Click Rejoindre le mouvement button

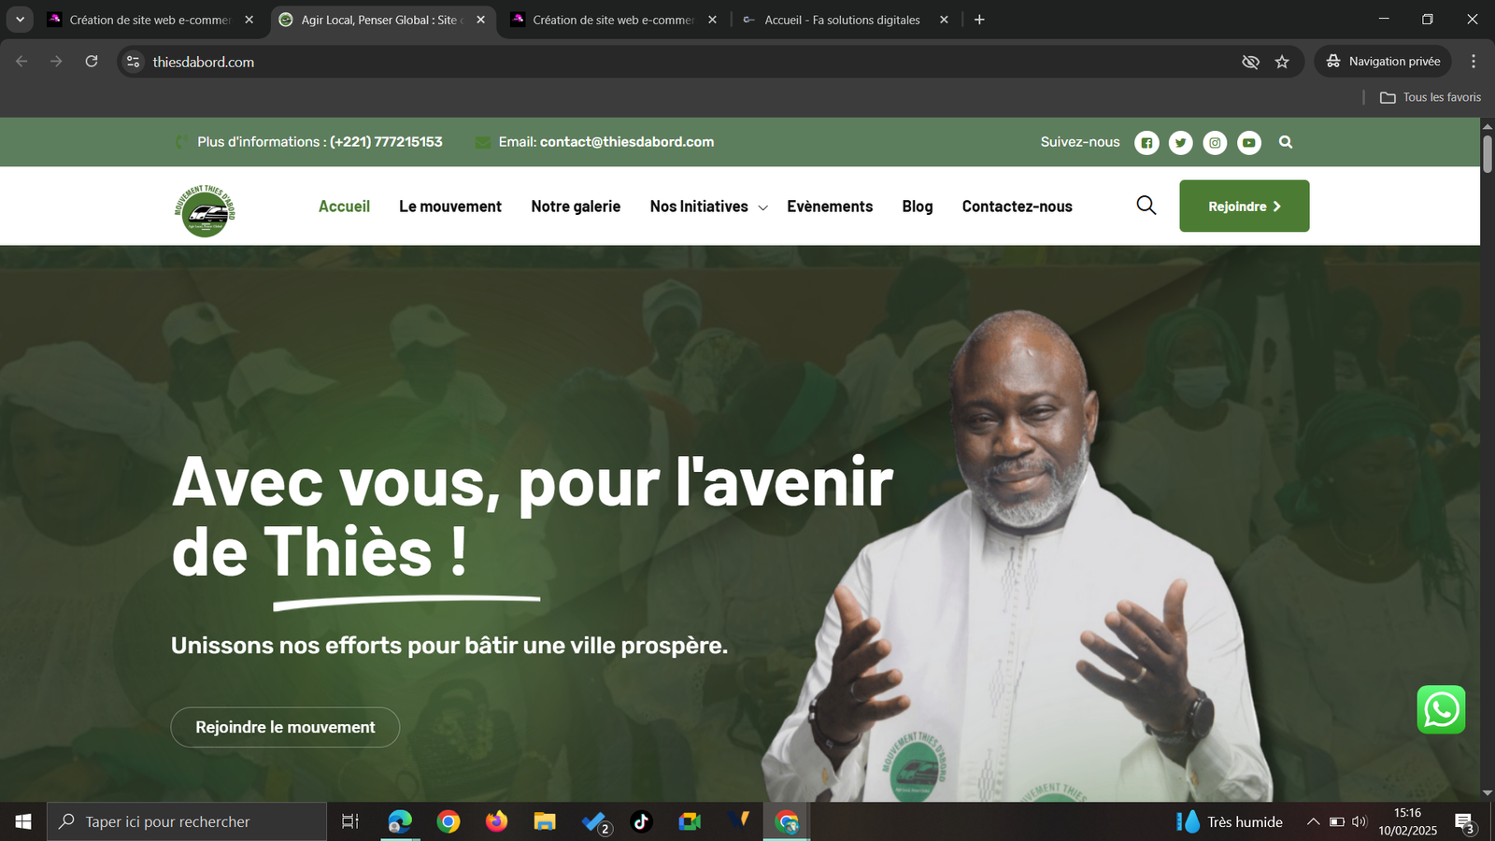285,727
